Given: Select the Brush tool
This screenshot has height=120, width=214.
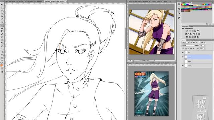Looking at the screenshot, I should pyautogui.click(x=2, y=25).
